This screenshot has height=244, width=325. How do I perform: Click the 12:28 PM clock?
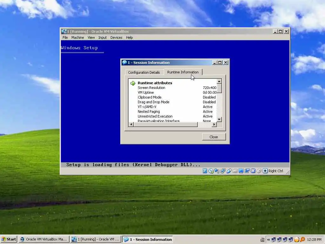(314, 240)
